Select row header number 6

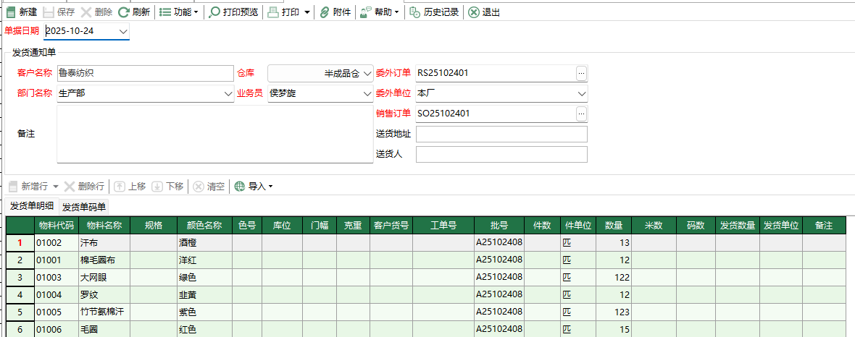tap(20, 329)
